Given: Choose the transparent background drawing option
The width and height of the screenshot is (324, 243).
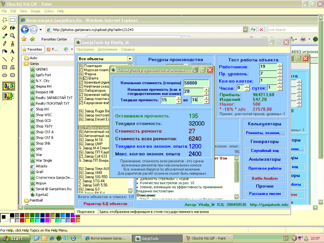Looking at the screenshot, I should tap(9, 96).
